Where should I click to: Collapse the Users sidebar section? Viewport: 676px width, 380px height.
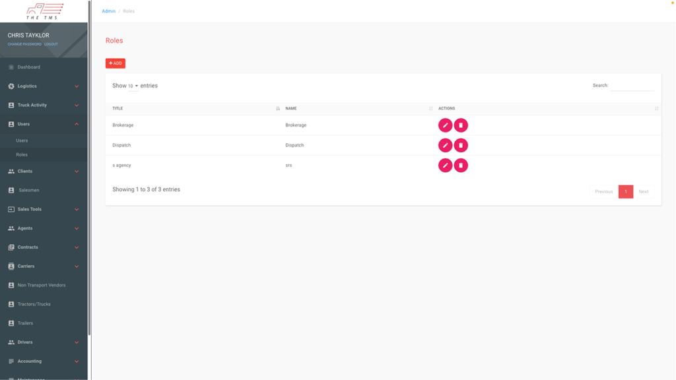coord(44,124)
